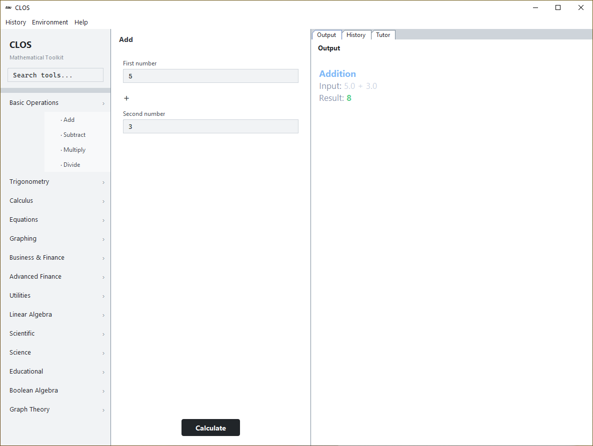Image resolution: width=593 pixels, height=446 pixels.
Task: Click the Addition heading in output
Action: coord(337,73)
